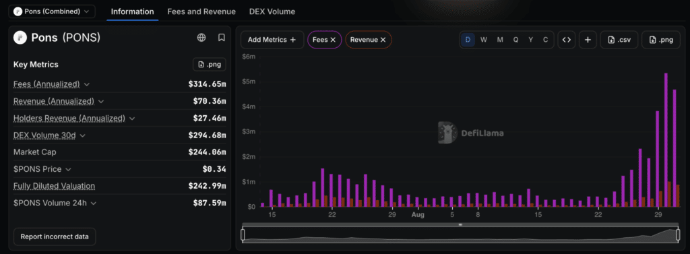Select Yearly (Y) chart interval
The height and width of the screenshot is (254, 690).
pyautogui.click(x=531, y=40)
